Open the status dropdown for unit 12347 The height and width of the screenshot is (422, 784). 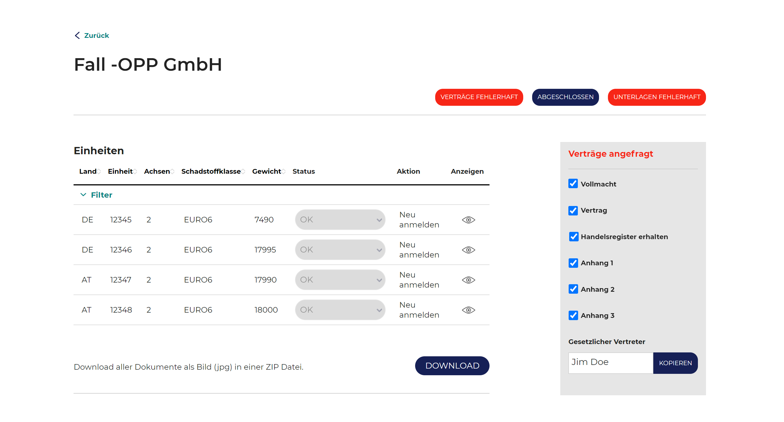[x=340, y=280]
